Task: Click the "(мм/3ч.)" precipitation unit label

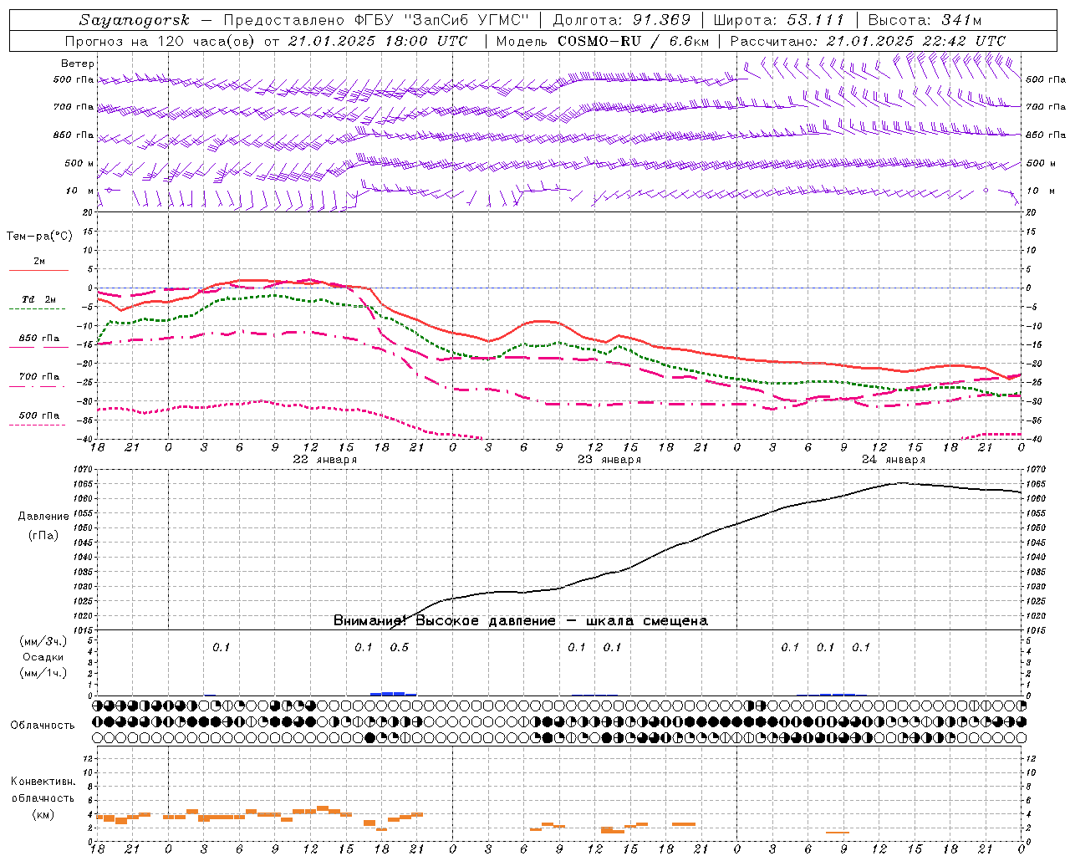Action: click(x=43, y=641)
